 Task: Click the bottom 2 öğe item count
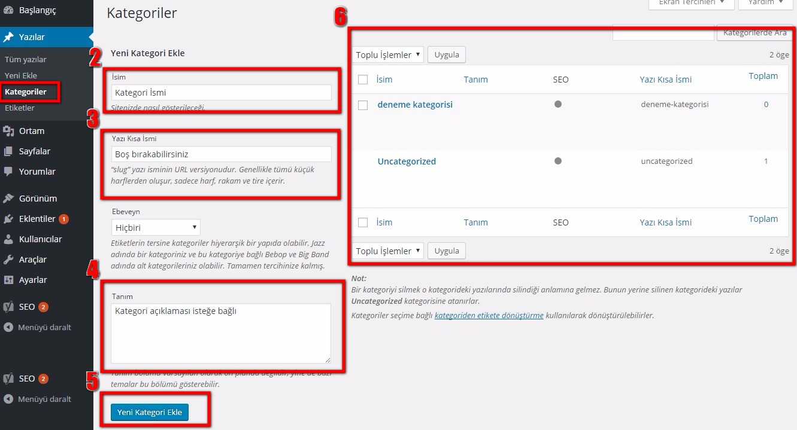779,251
